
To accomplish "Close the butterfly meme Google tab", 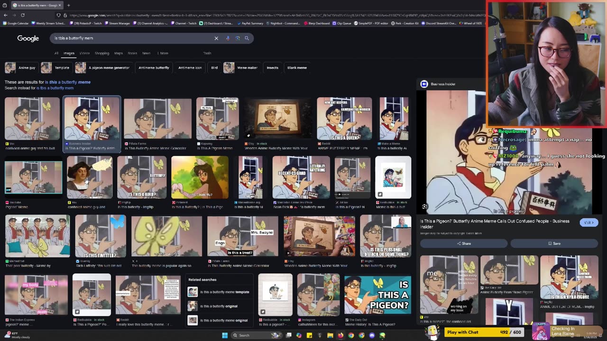I will [60, 5].
